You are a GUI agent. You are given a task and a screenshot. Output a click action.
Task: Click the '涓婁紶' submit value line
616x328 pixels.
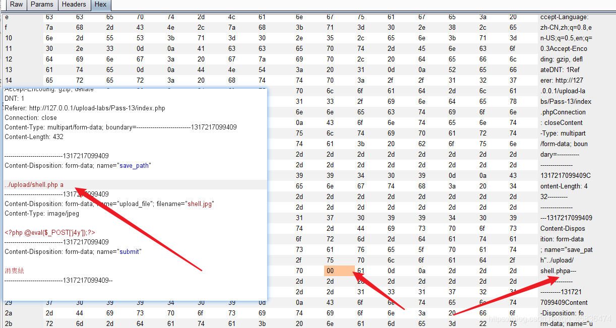(x=14, y=271)
